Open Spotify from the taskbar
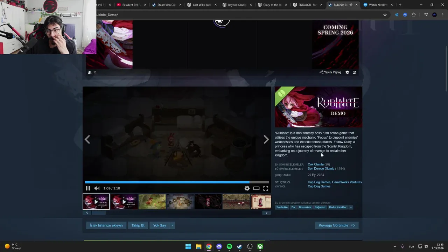Image resolution: width=448 pixels, height=252 pixels. coord(229,246)
